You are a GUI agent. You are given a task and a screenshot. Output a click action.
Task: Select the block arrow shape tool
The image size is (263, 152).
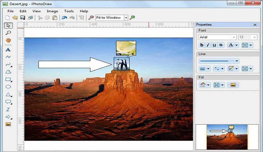(x=8, y=117)
